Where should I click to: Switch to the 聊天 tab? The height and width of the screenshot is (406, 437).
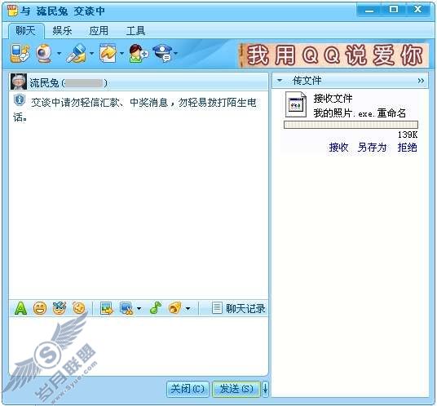click(25, 31)
